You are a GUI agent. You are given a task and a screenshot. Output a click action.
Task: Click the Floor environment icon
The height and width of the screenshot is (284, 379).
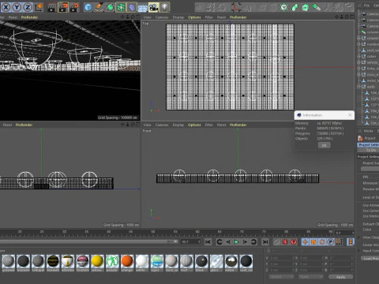click(143, 7)
